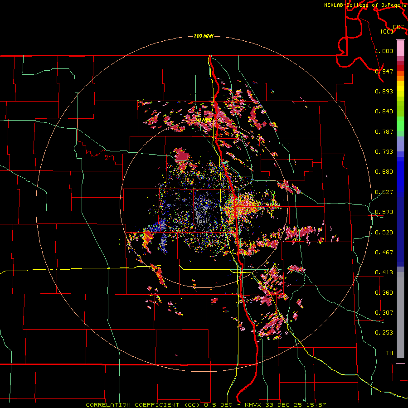Click the 0.947 scale value

pyautogui.click(x=384, y=71)
